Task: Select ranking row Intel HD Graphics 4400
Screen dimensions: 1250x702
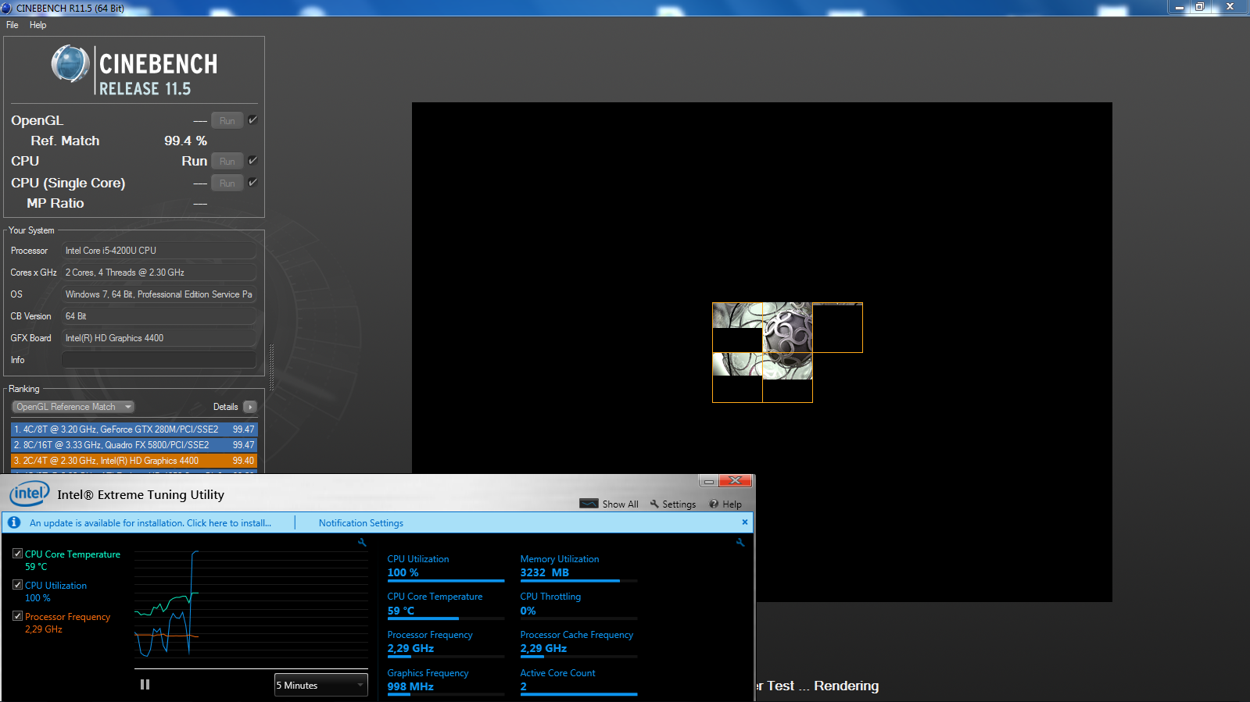Action: [134, 461]
